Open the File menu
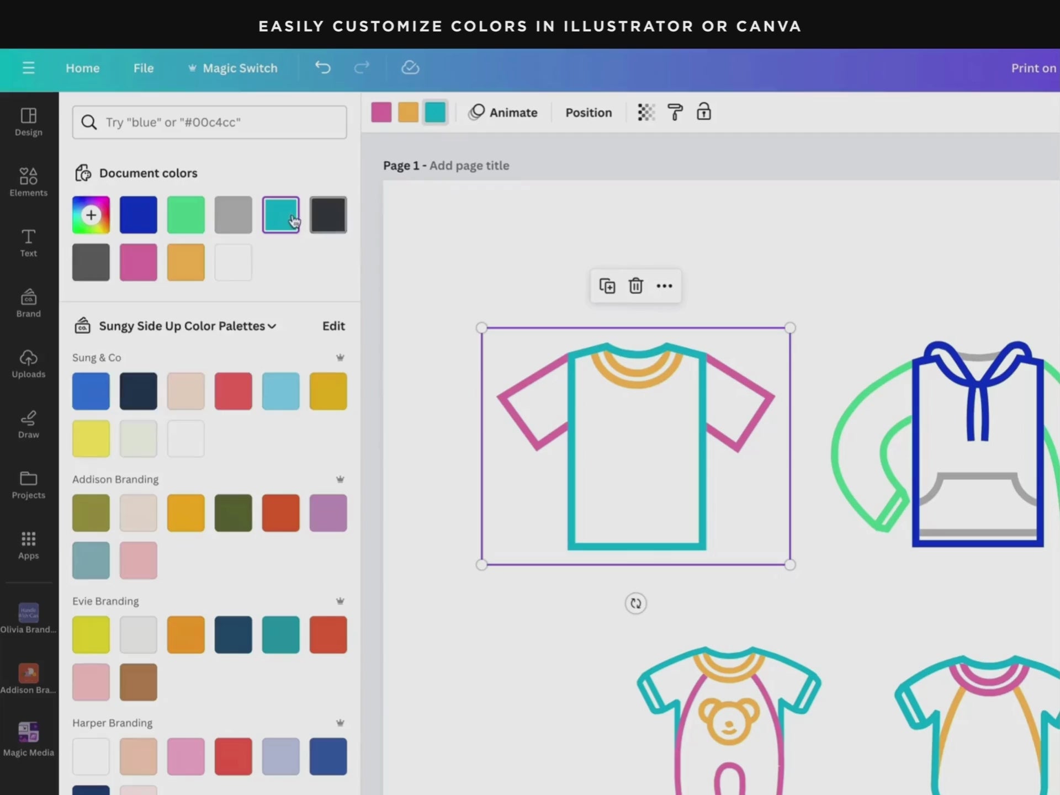The image size is (1060, 795). tap(144, 68)
